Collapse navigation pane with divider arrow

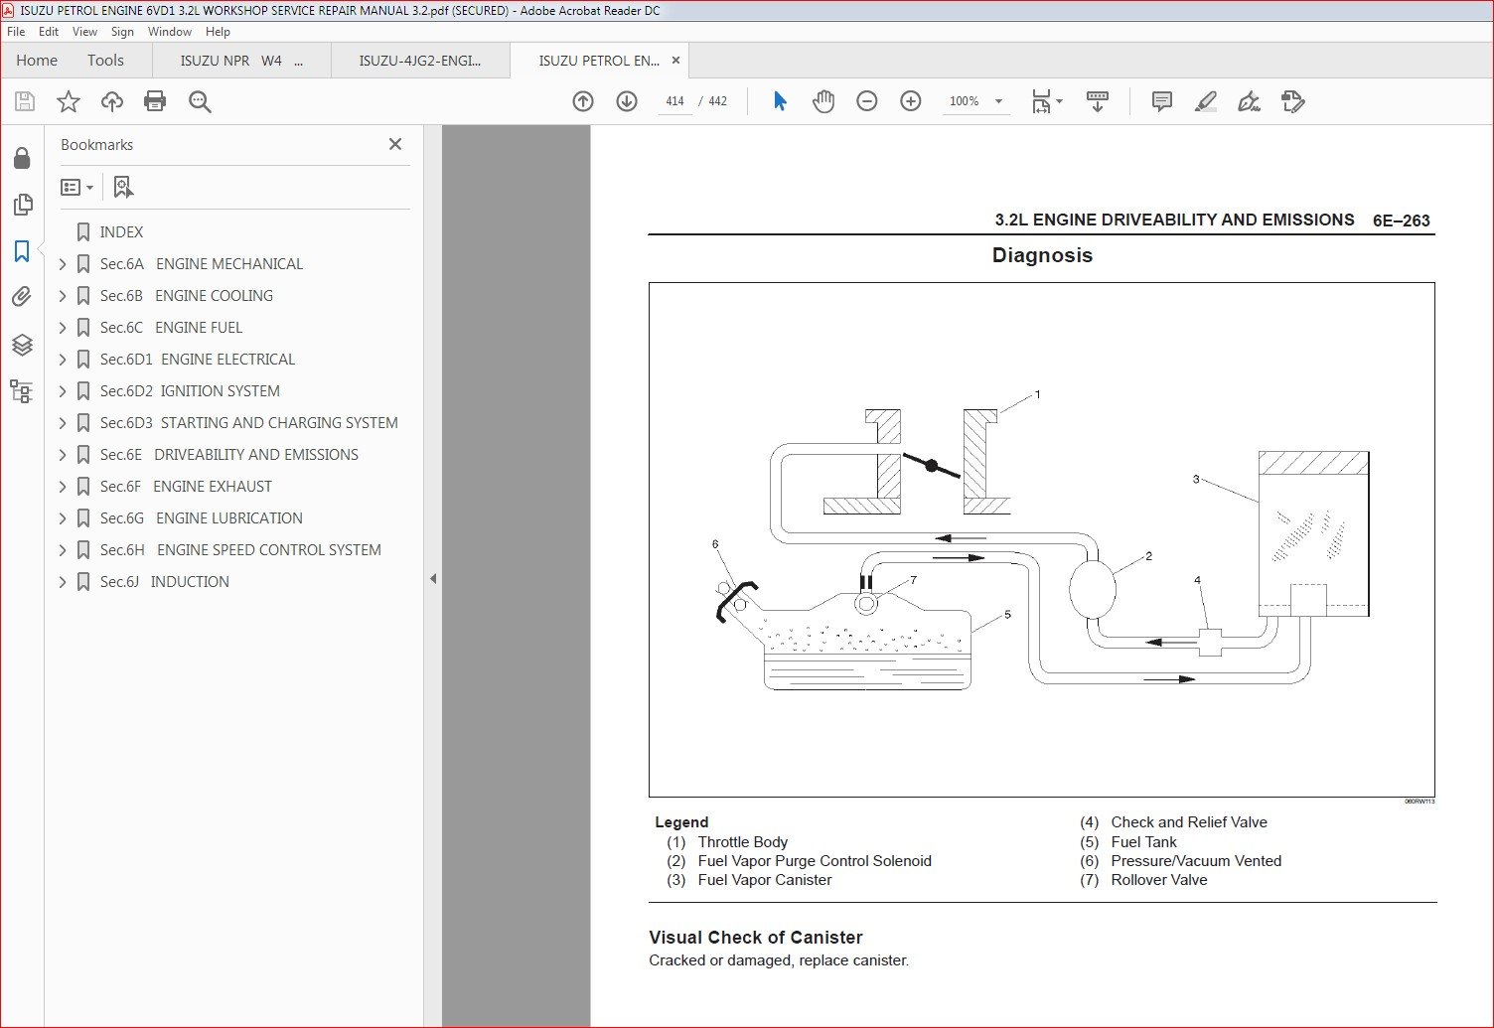pos(433,578)
